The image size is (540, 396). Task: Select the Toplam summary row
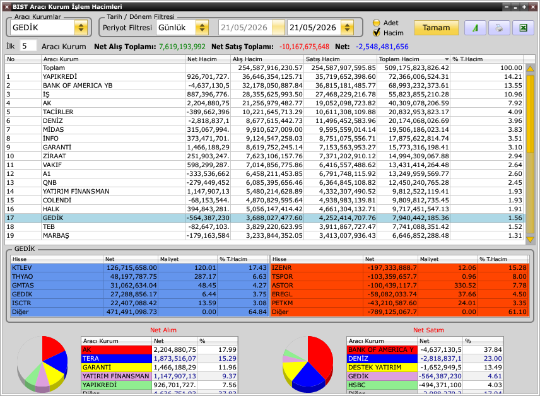[264, 68]
